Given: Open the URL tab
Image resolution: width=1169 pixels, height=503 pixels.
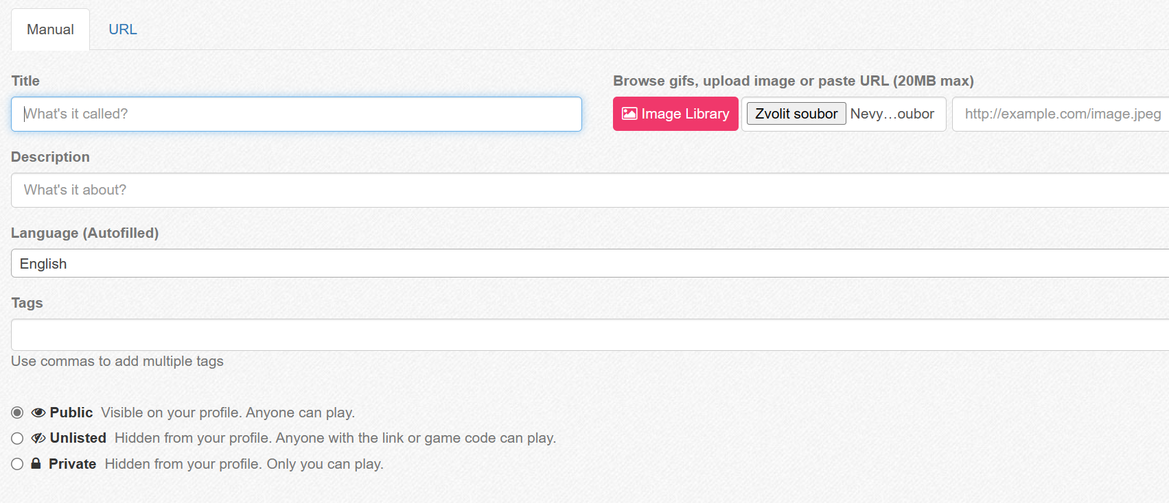Looking at the screenshot, I should tap(123, 29).
